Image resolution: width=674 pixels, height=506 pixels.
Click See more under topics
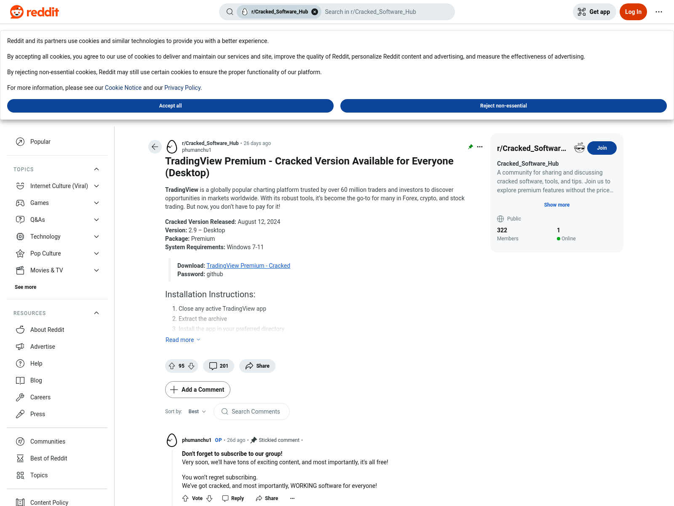point(25,287)
